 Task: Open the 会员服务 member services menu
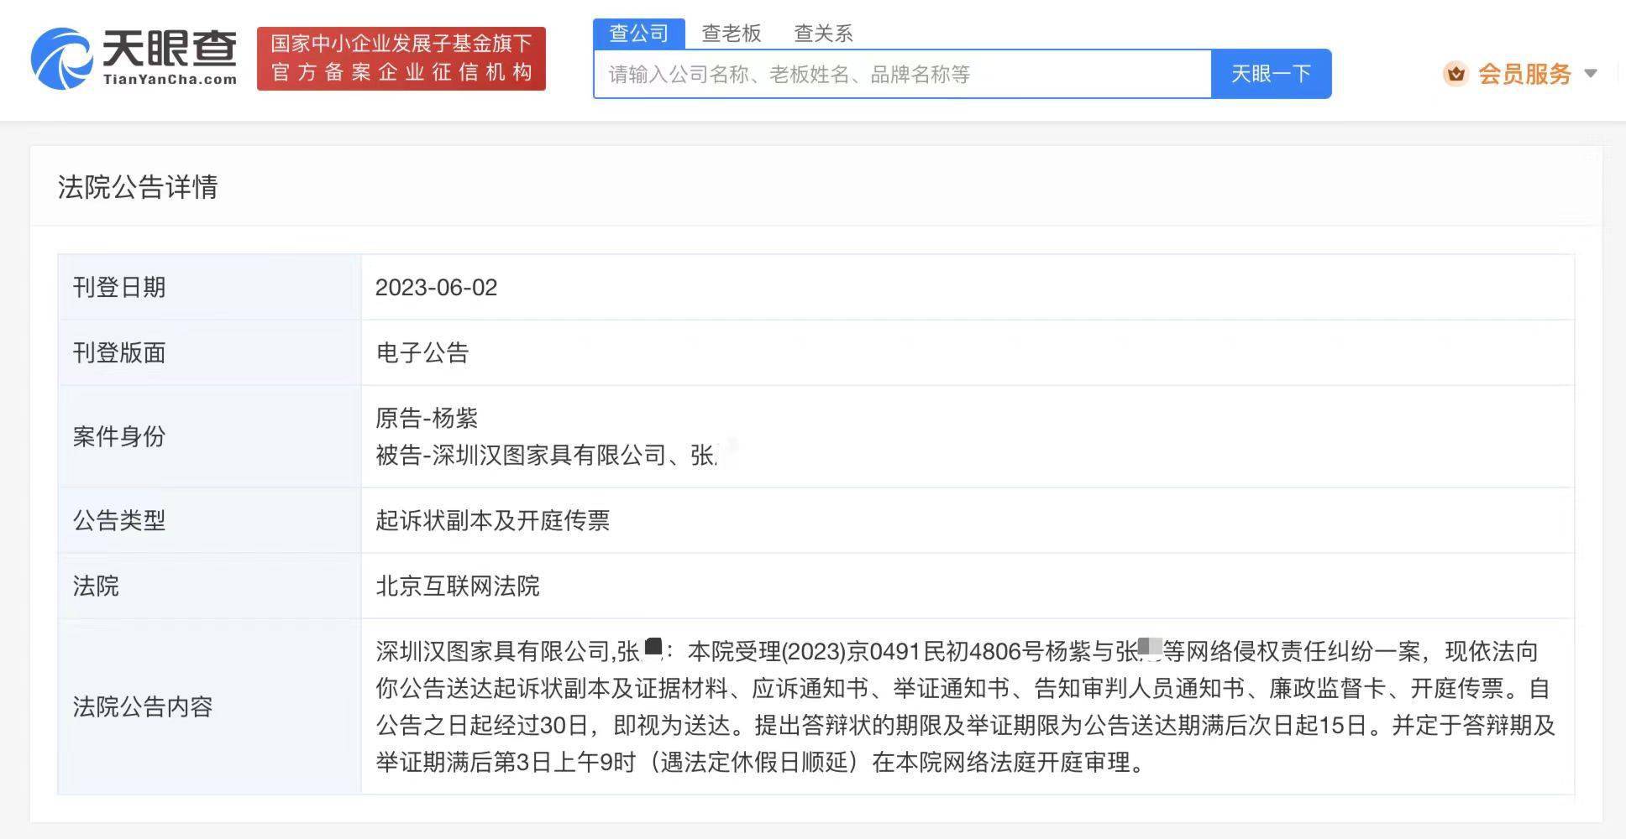click(x=1524, y=74)
